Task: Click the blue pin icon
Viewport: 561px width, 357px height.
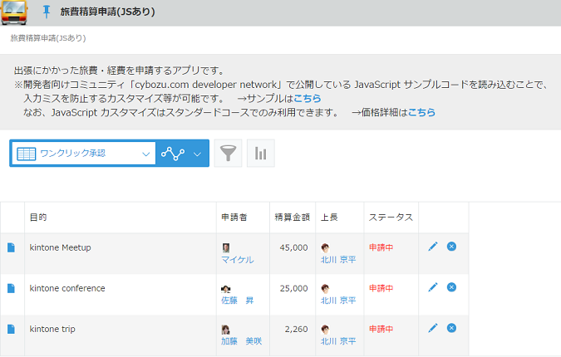Action: pyautogui.click(x=47, y=12)
